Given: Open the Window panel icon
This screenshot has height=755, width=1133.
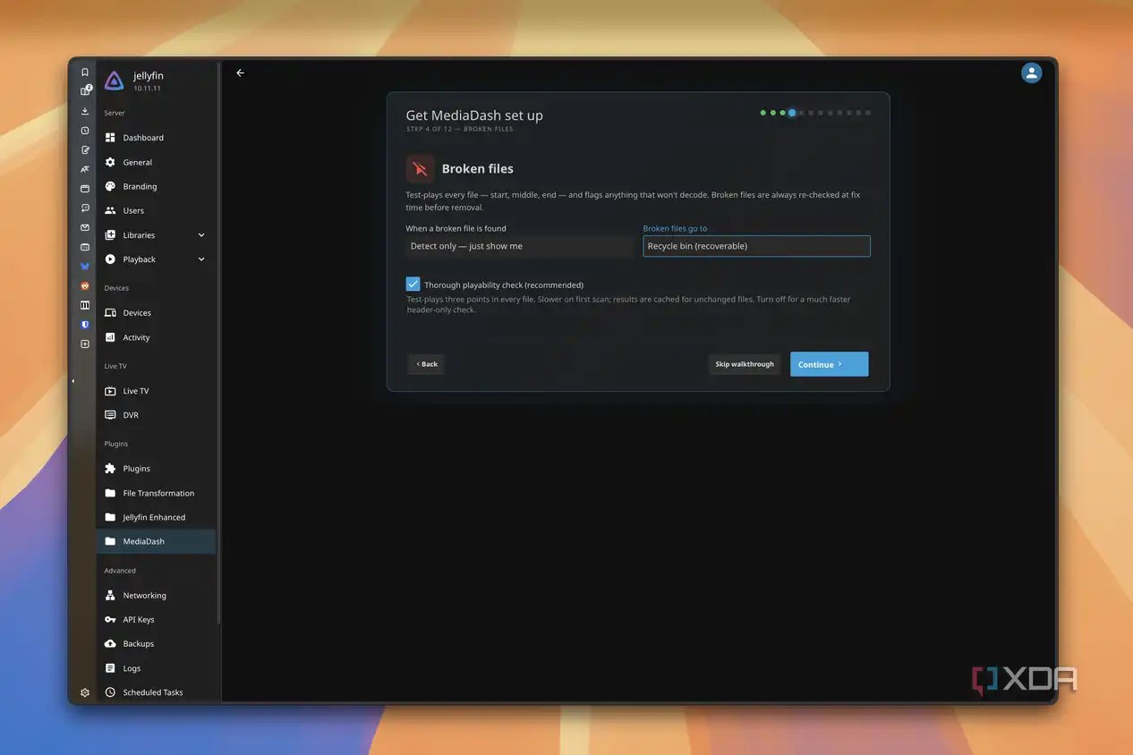Looking at the screenshot, I should pos(85,189).
